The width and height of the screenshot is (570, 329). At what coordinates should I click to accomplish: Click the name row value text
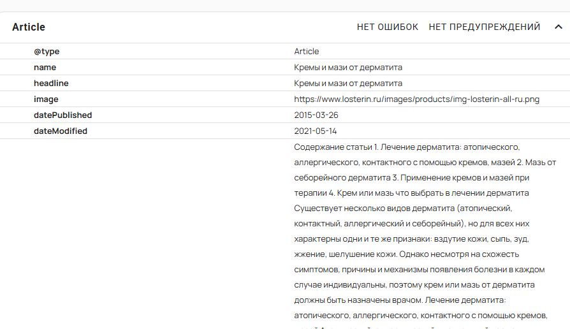coord(347,67)
